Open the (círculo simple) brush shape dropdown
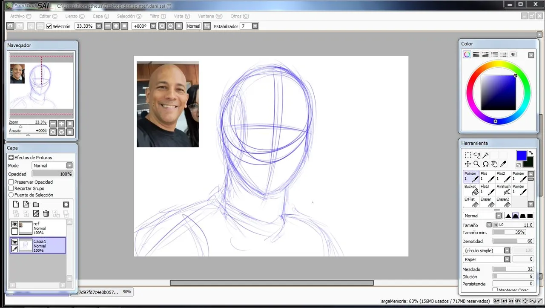 tap(507, 250)
